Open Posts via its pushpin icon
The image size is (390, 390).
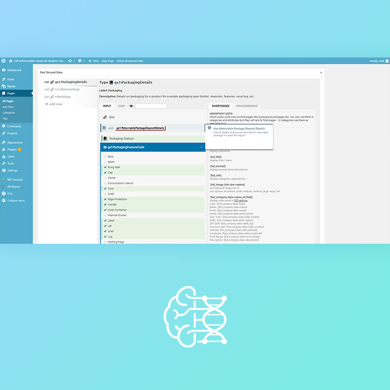click(4, 79)
